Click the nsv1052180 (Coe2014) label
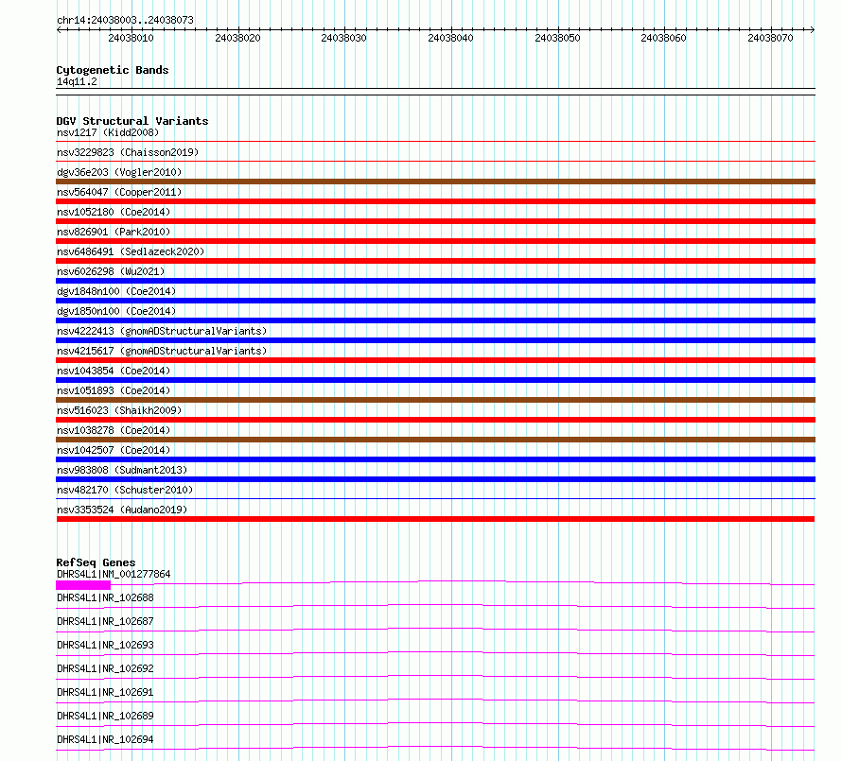Image resolution: width=842 pixels, height=761 pixels. 114,212
